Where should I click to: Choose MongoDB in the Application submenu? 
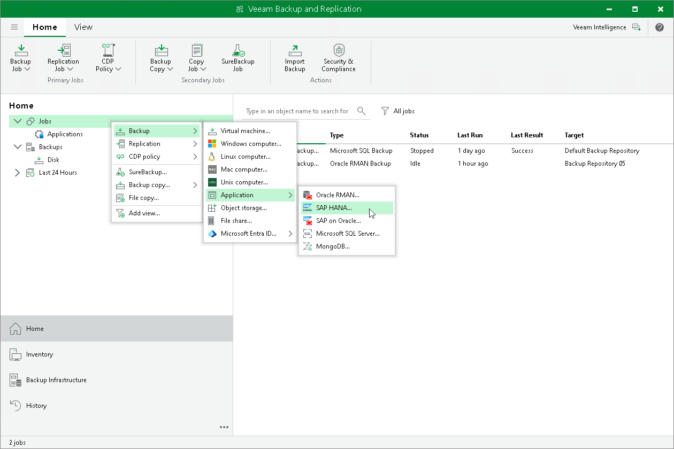(333, 246)
